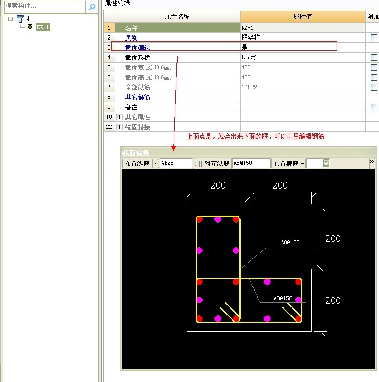Image resolution: width=379 pixels, height=382 pixels.
Task: Toggle the 截面宽 row checkbox
Action: tap(374, 67)
